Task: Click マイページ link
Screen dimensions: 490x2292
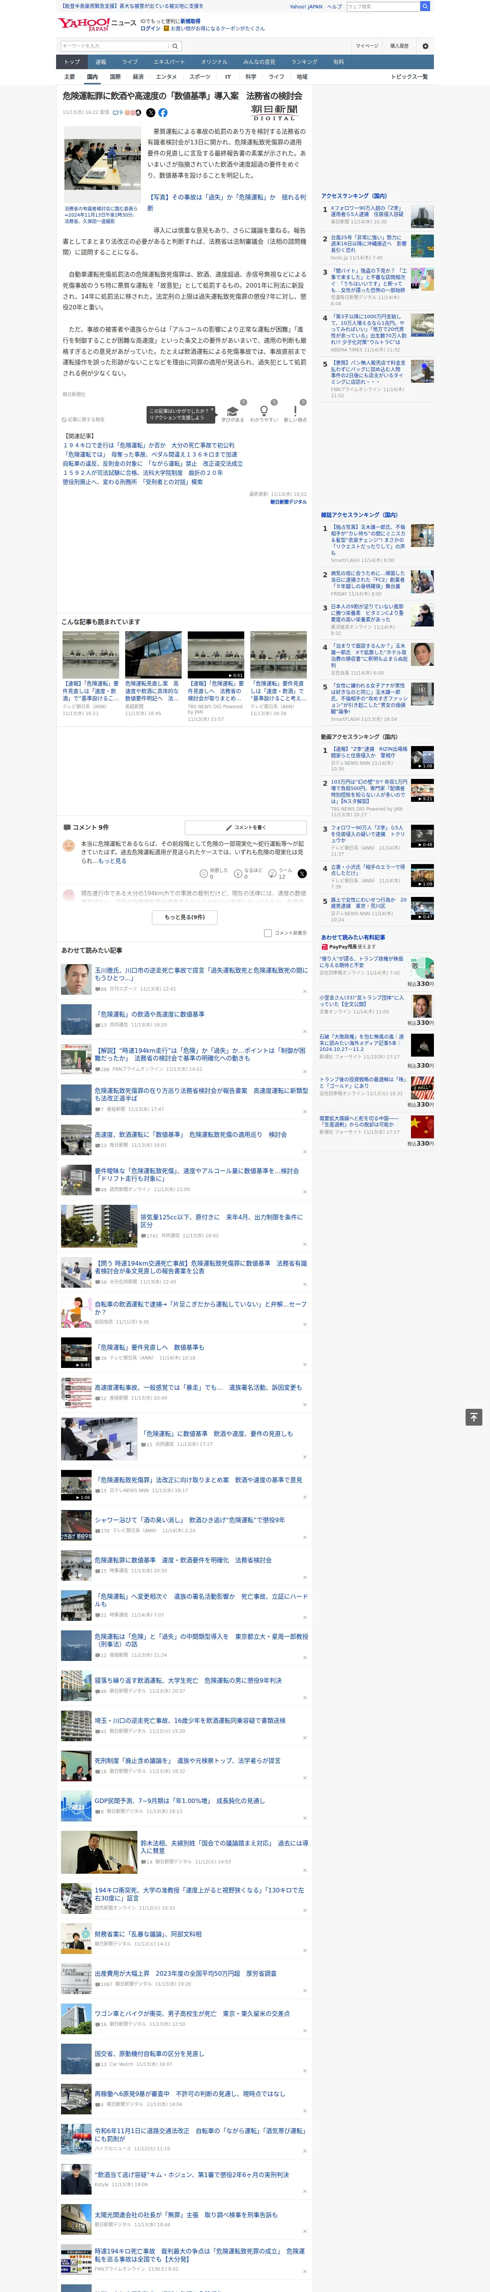Action: 366,46
